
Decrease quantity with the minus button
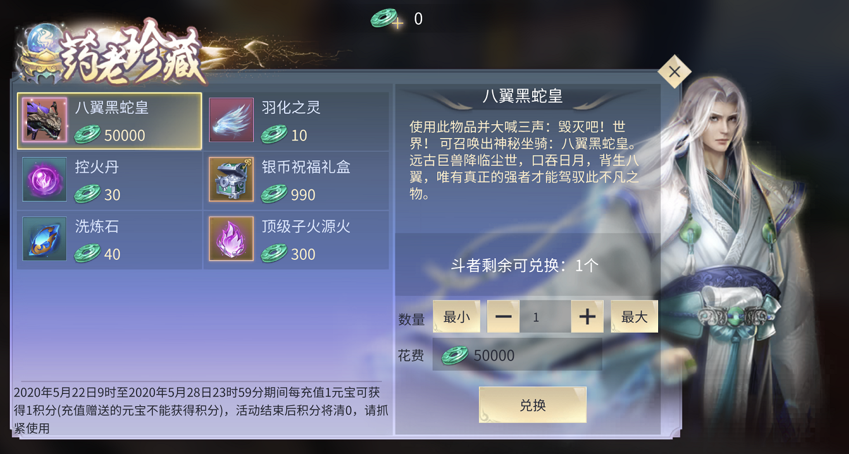503,317
